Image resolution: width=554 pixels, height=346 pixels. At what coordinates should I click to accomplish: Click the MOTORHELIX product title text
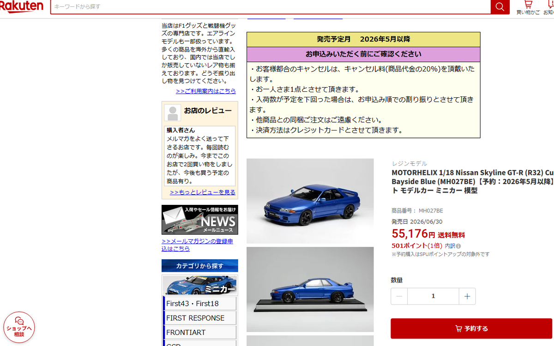point(472,181)
